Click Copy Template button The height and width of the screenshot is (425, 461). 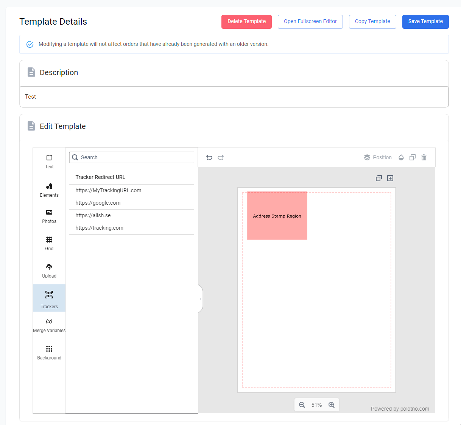click(372, 22)
